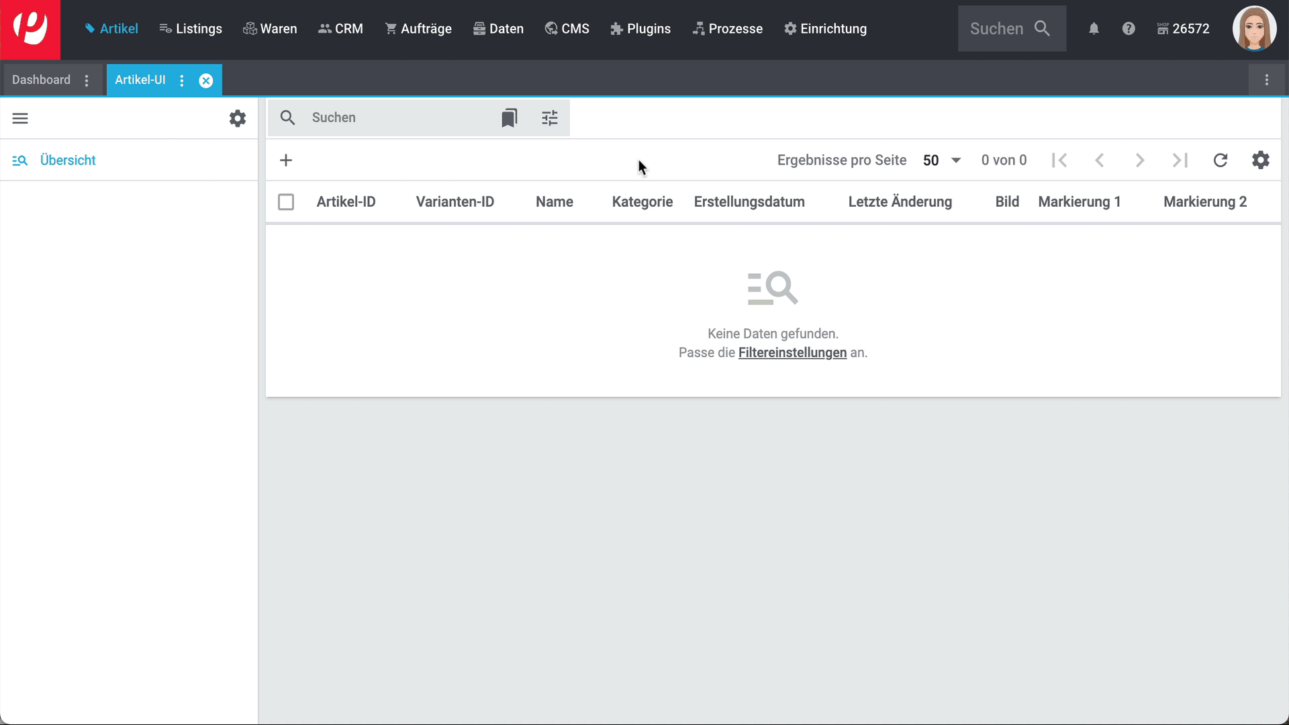This screenshot has height=725, width=1289.
Task: Switch to the Dashboard tab
Action: coord(41,80)
